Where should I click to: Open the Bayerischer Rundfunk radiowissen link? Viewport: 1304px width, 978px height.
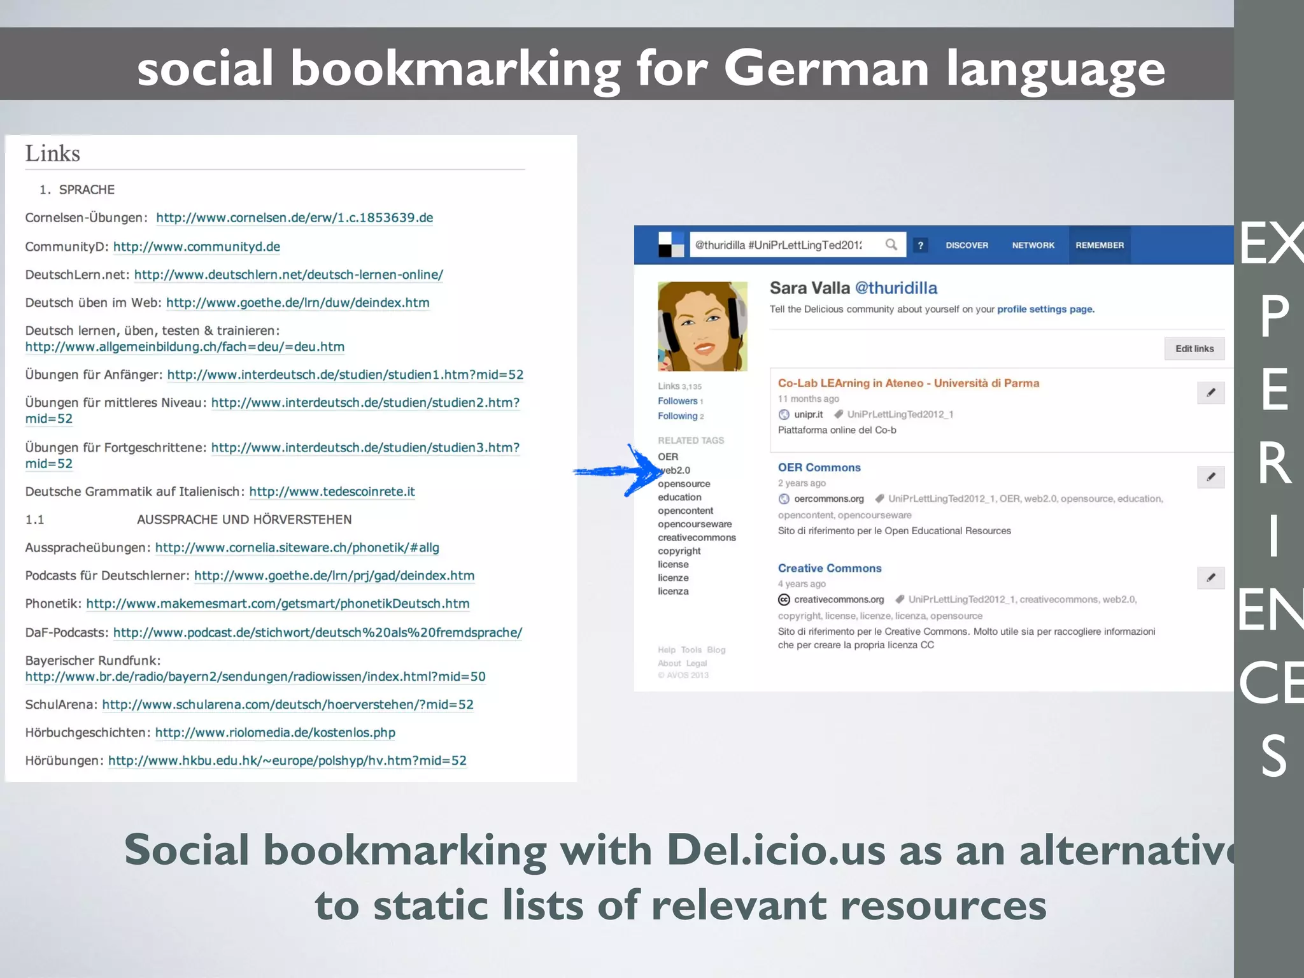pyautogui.click(x=255, y=677)
